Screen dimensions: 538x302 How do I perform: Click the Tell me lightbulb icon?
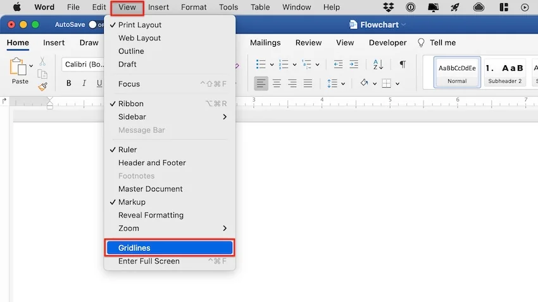point(421,42)
